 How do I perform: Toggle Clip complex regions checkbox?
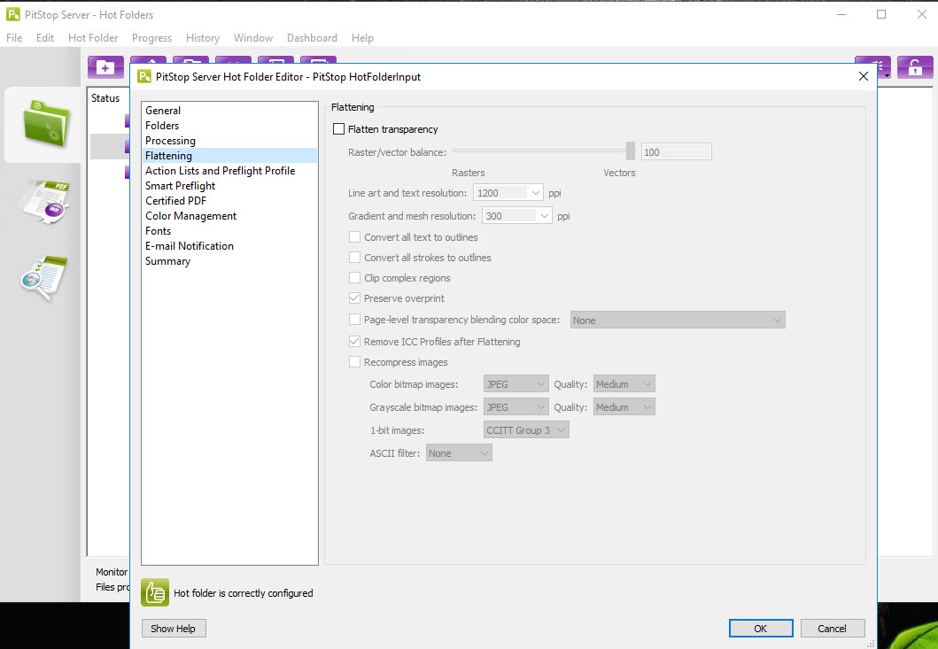click(355, 278)
